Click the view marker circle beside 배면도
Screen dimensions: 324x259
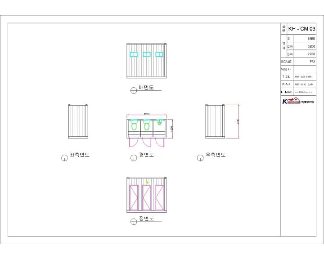134,90
